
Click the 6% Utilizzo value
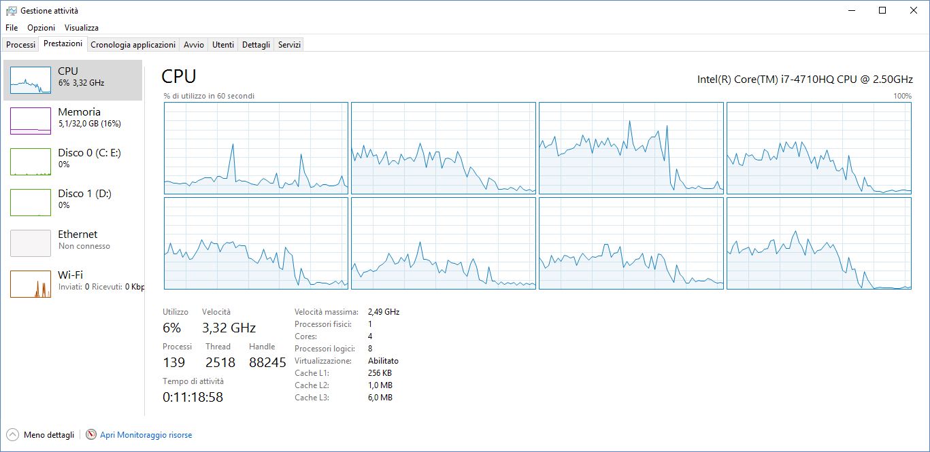[172, 328]
